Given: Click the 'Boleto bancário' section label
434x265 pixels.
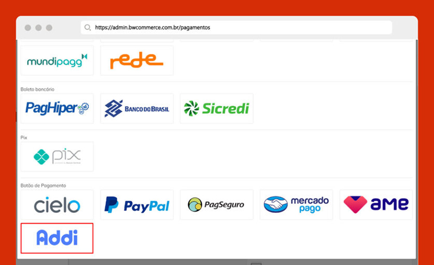Looking at the screenshot, I should (x=37, y=89).
